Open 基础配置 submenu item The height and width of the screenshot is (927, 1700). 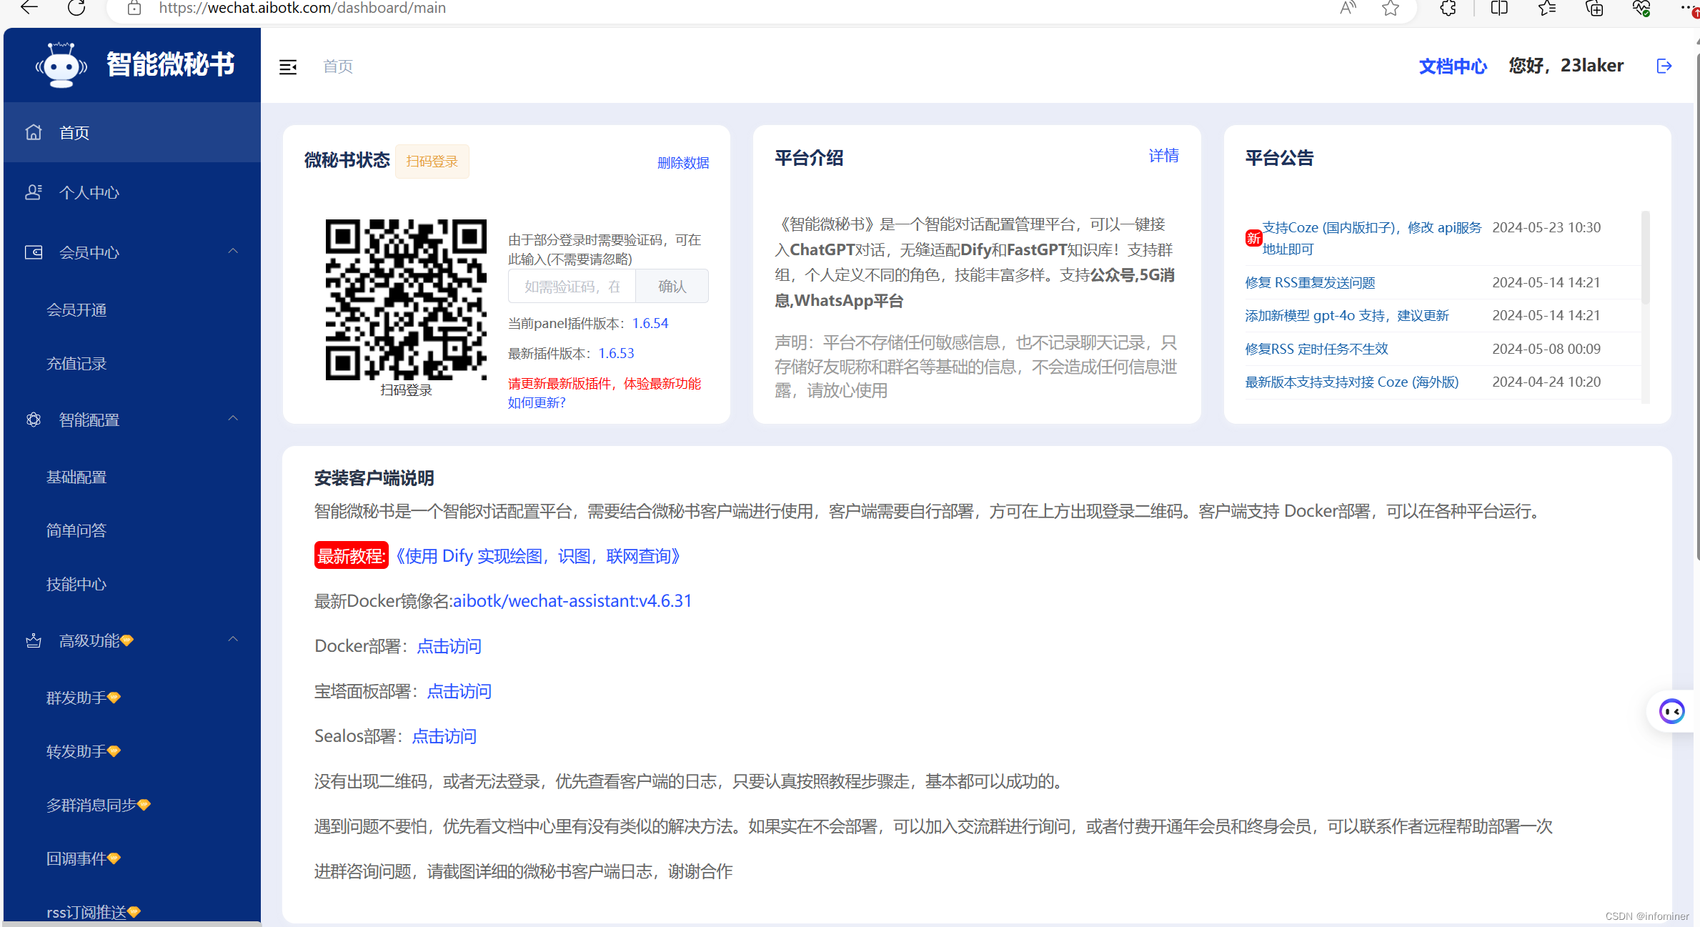pyautogui.click(x=76, y=477)
